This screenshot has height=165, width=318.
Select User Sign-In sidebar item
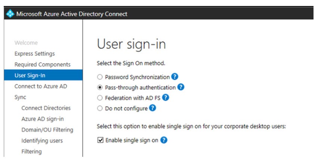(x=30, y=75)
